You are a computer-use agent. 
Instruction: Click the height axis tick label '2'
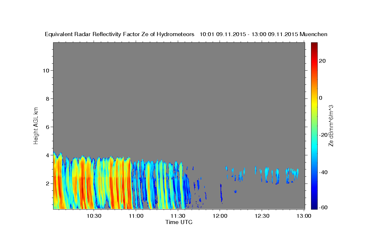tap(48, 183)
